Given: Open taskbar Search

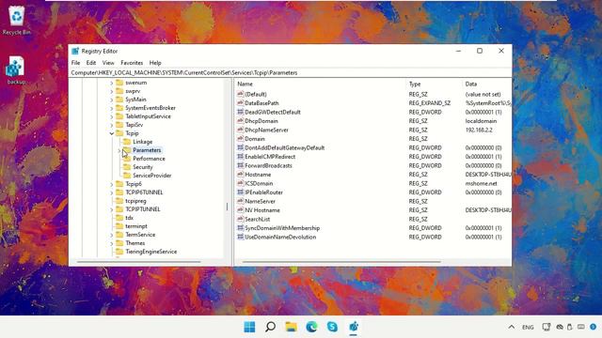Looking at the screenshot, I should tap(270, 327).
